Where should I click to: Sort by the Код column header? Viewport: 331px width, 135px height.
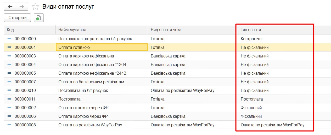coord(30,30)
